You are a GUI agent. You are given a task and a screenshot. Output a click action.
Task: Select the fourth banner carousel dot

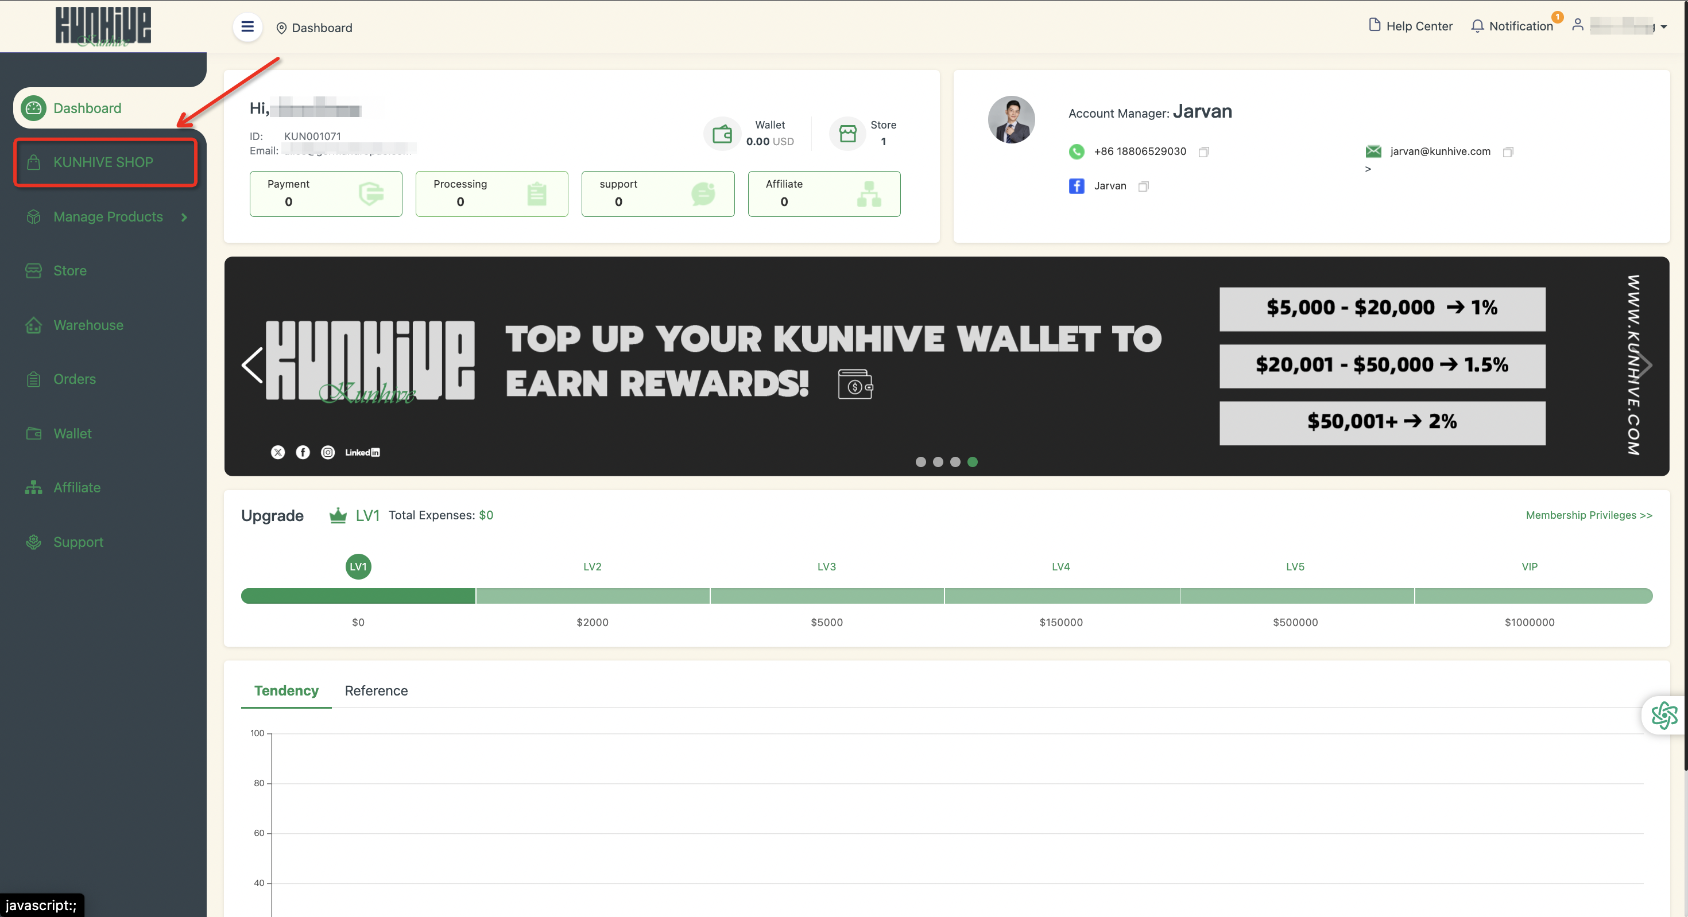(x=973, y=462)
